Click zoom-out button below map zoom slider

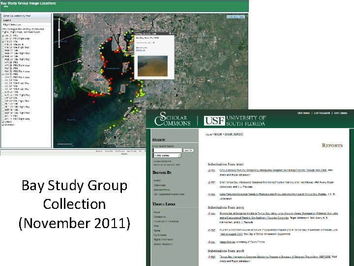click(x=59, y=47)
